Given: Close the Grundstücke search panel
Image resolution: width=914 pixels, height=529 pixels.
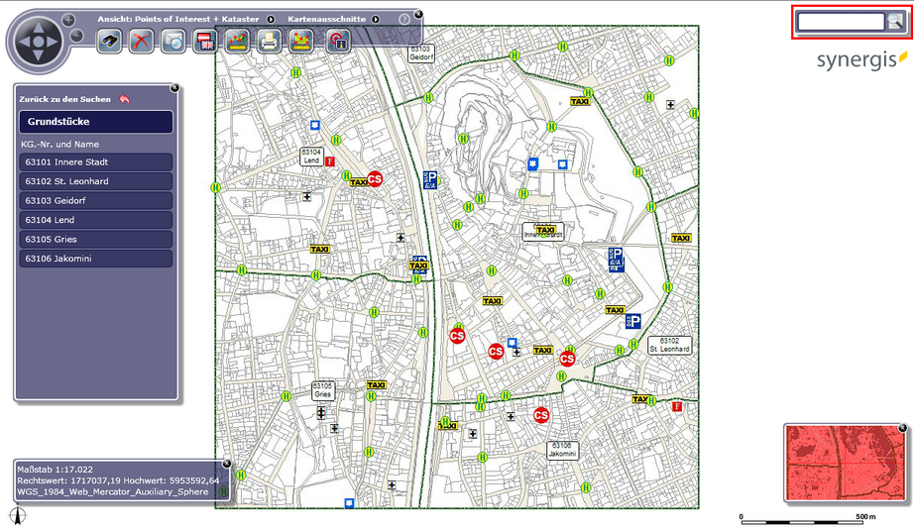Looking at the screenshot, I should [x=174, y=87].
